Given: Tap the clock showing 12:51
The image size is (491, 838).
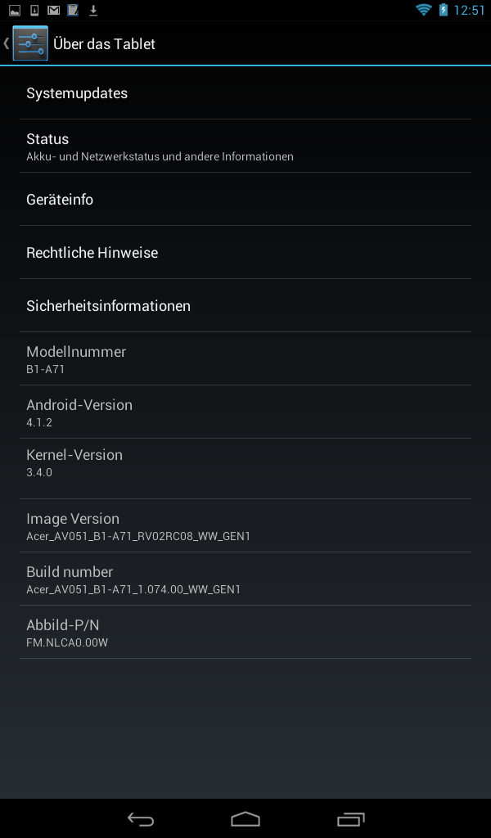Looking at the screenshot, I should click(469, 10).
